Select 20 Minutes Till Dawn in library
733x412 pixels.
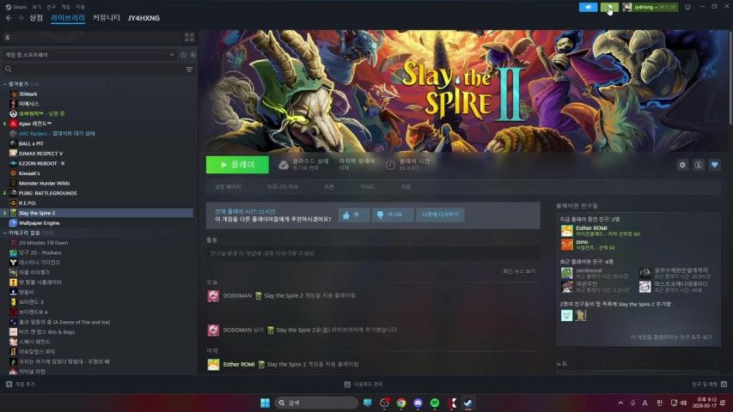43,242
